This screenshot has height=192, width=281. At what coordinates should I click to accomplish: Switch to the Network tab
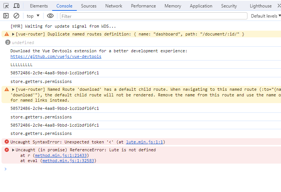pos(114,6)
